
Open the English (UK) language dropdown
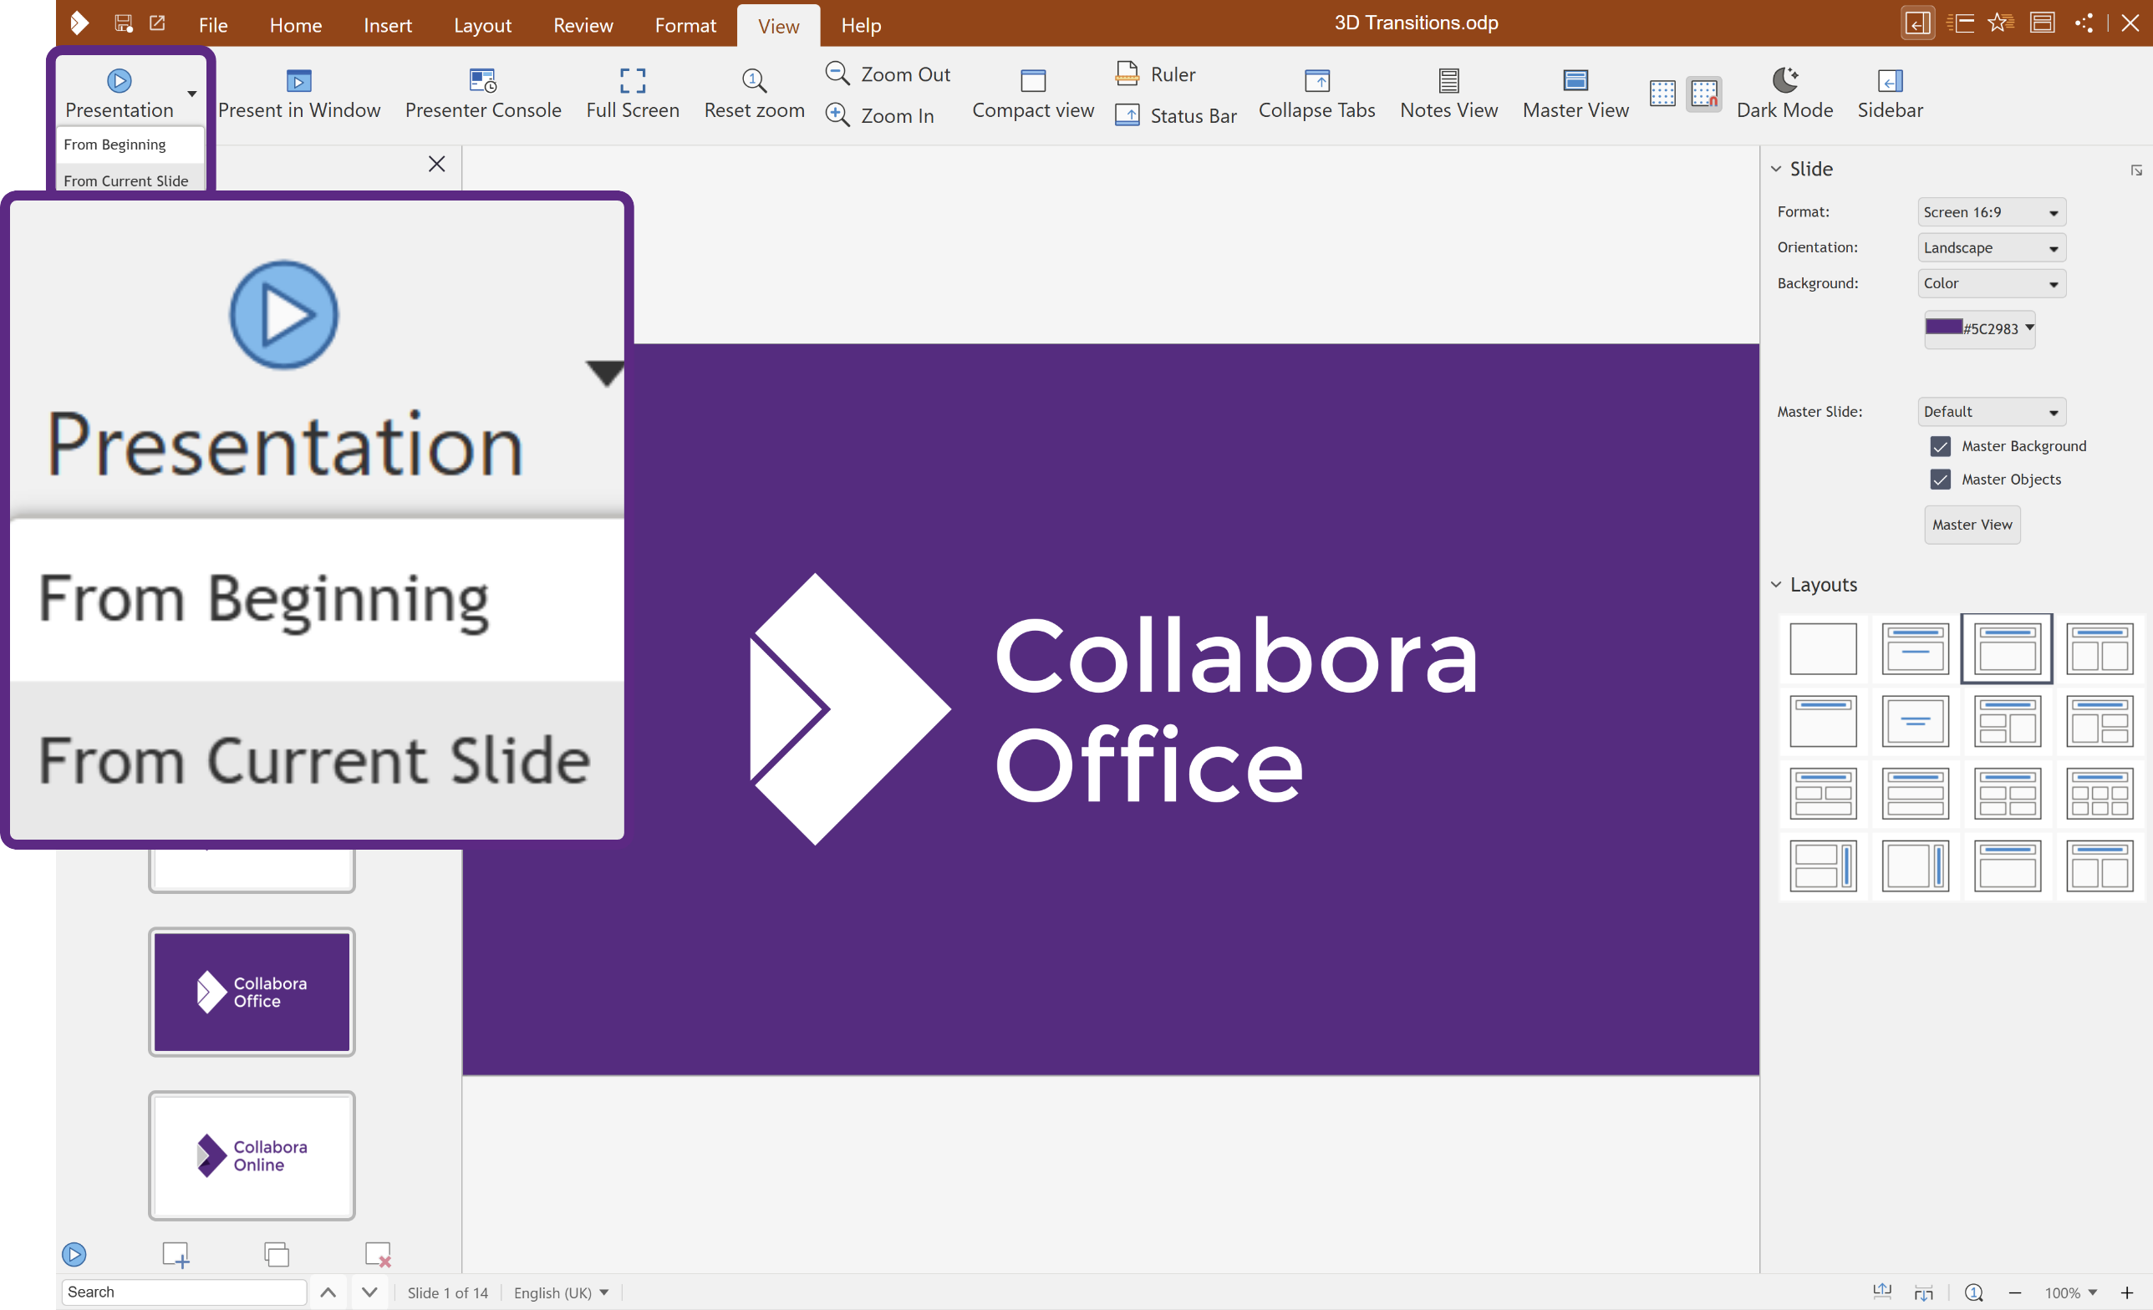560,1292
